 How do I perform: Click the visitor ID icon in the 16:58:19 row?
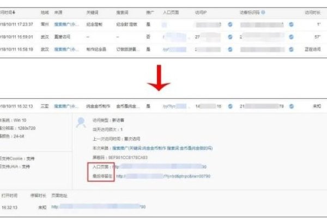coord(292,50)
